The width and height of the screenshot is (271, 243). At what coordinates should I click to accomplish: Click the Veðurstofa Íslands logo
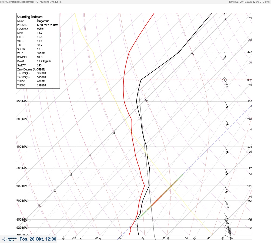point(10,239)
